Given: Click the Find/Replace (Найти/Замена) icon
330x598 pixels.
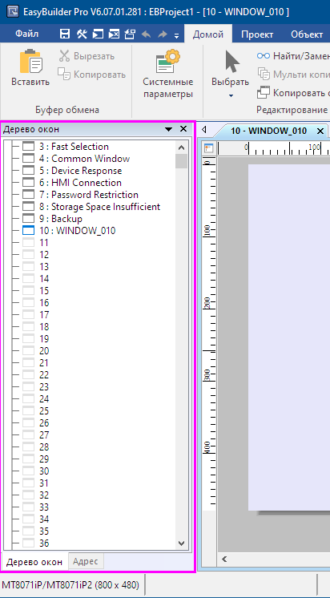Looking at the screenshot, I should (264, 56).
